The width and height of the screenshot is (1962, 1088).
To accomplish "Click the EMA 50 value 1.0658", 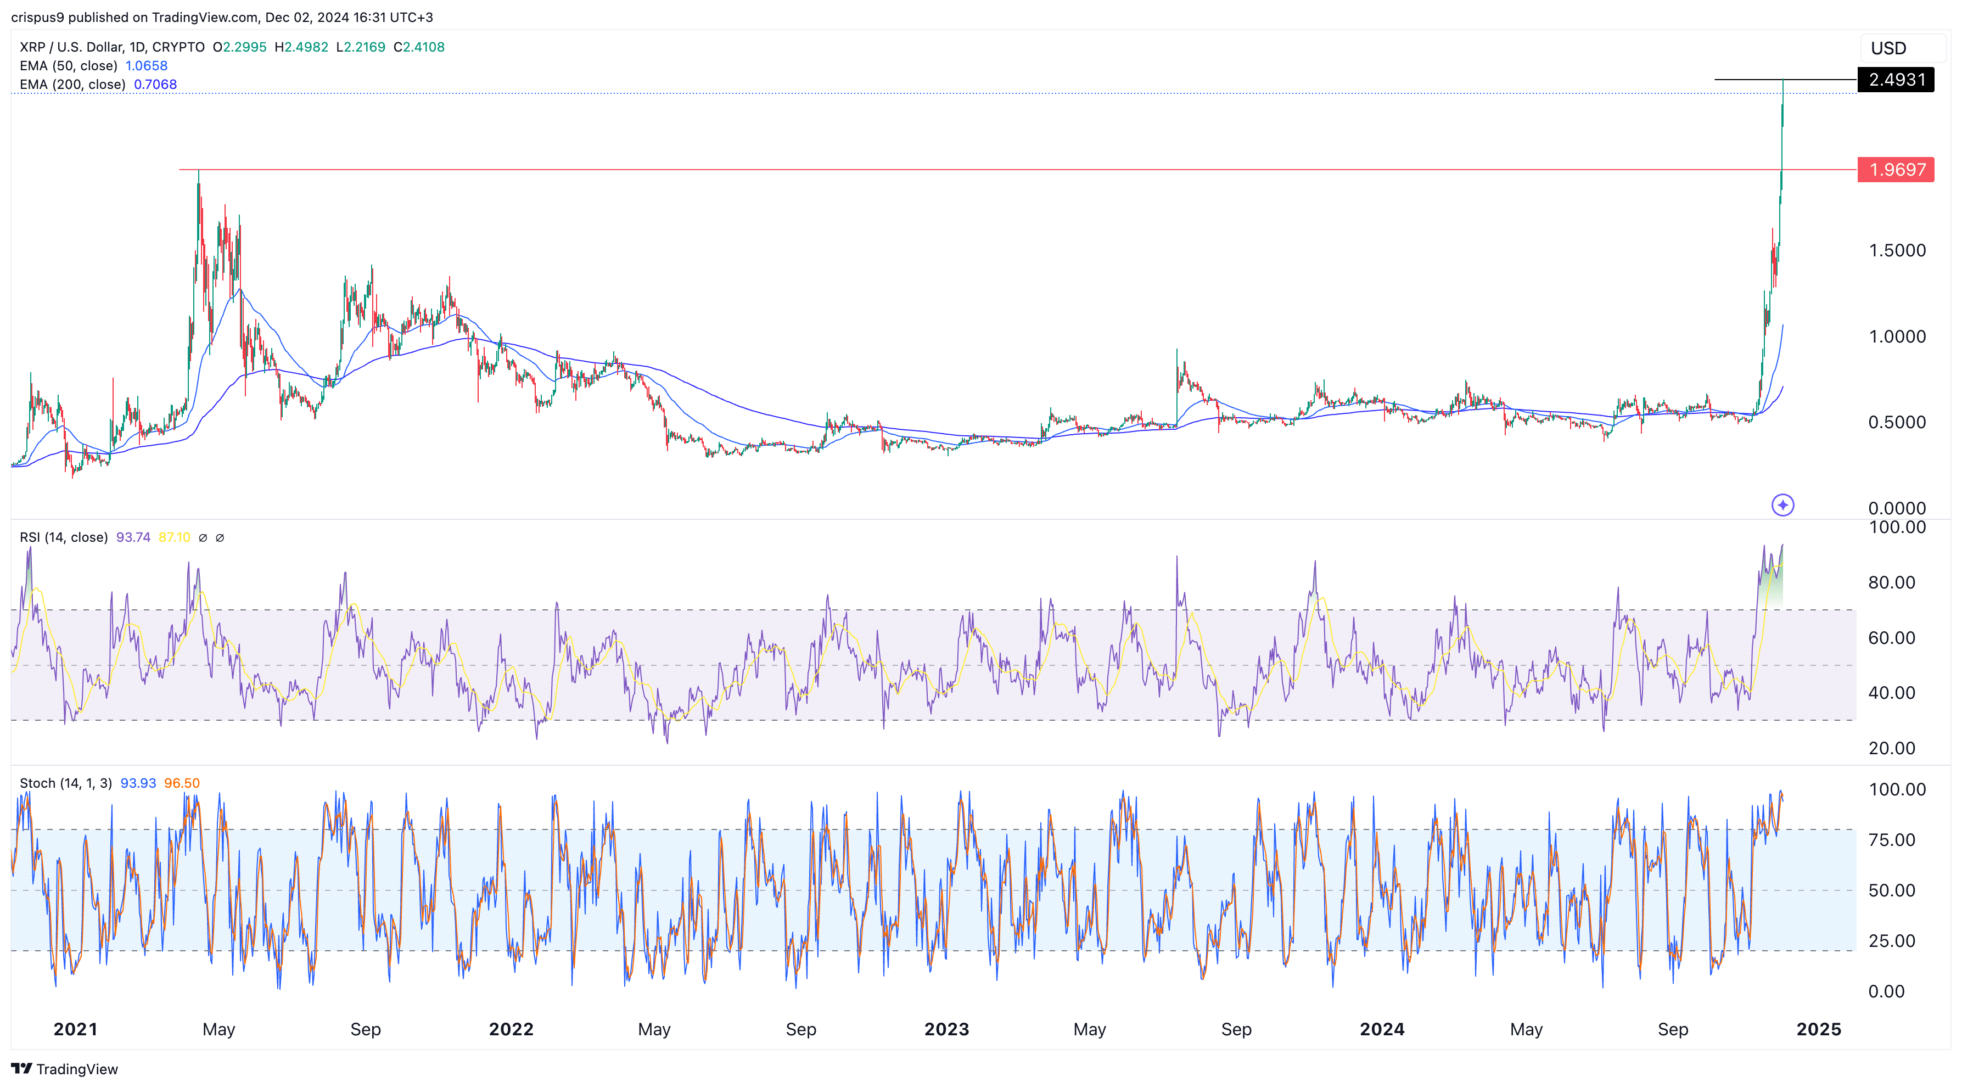I will [x=146, y=65].
